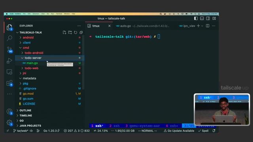
Task: Collapse the TAILSCALE-TALK root folder
Action: (x=17, y=32)
